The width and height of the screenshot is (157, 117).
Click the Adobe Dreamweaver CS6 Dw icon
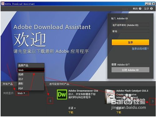pyautogui.click(x=62, y=95)
